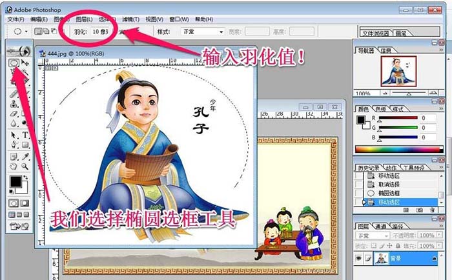The image size is (452, 280).
Task: Create new document from current history state
Action: click(406, 210)
